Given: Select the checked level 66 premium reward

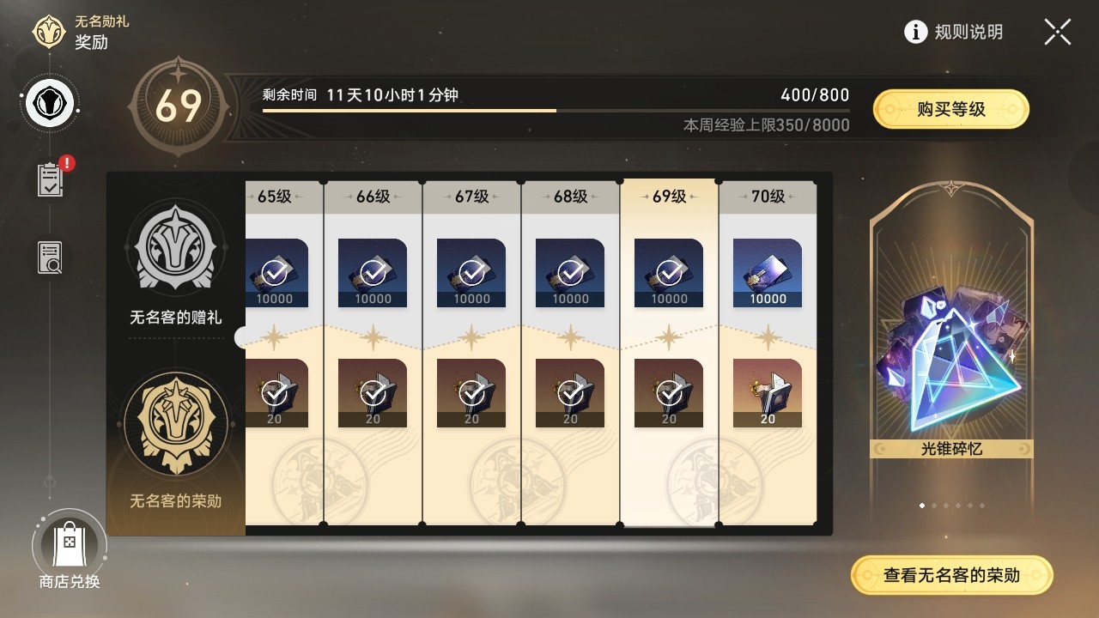Looking at the screenshot, I should [373, 393].
